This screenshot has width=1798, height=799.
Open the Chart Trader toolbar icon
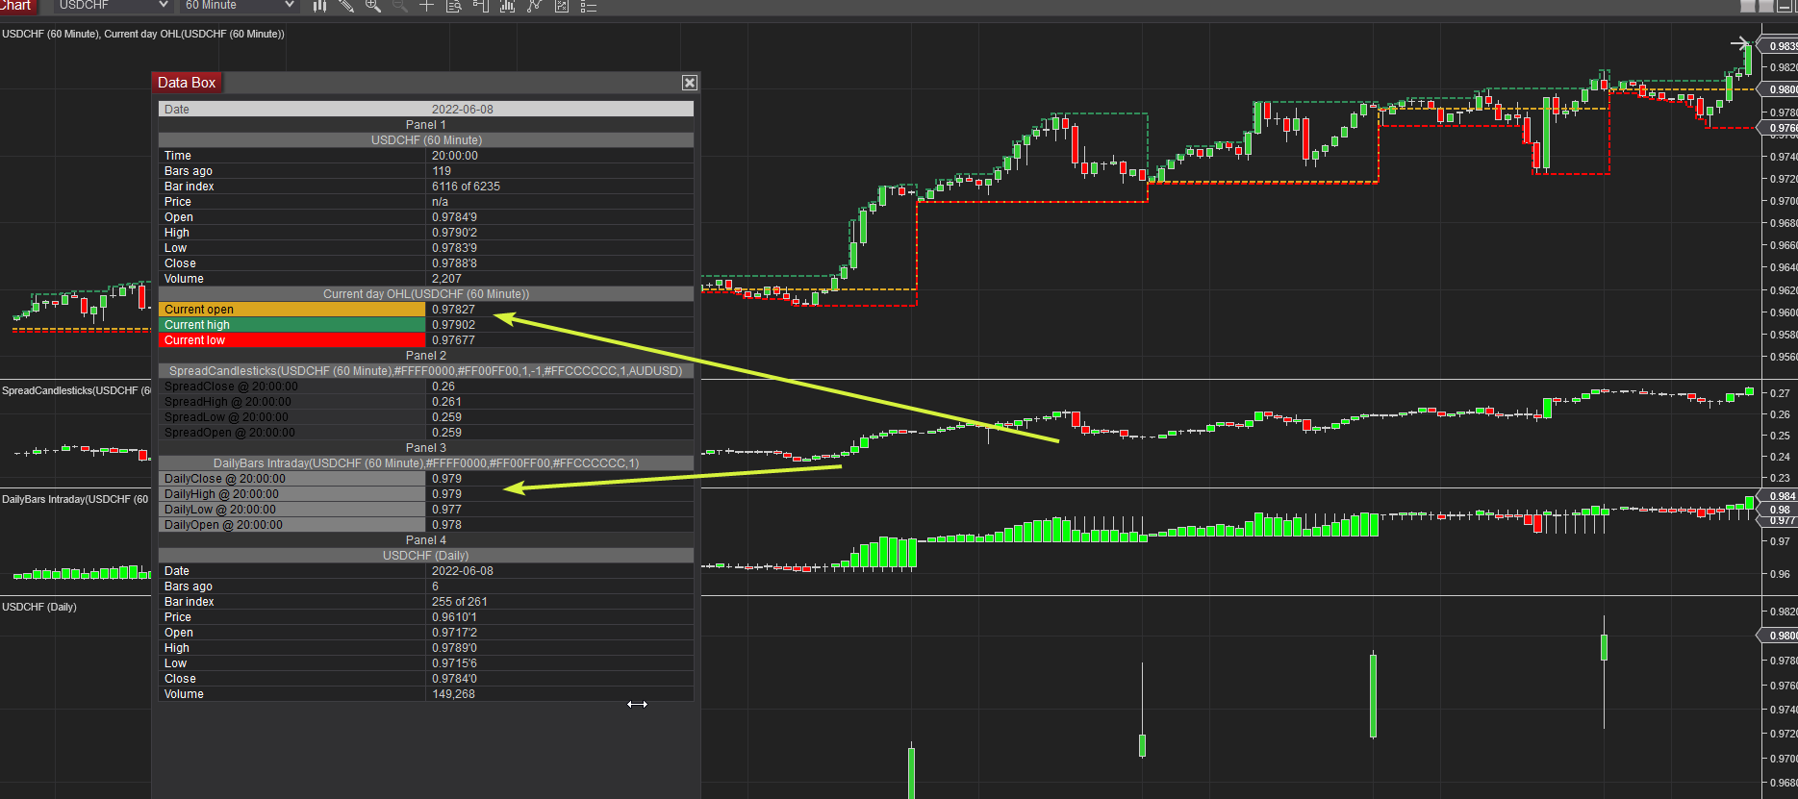pyautogui.click(x=481, y=6)
